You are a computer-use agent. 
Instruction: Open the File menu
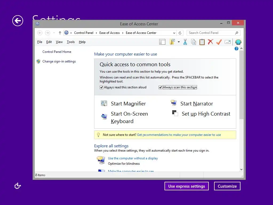pos(40,42)
